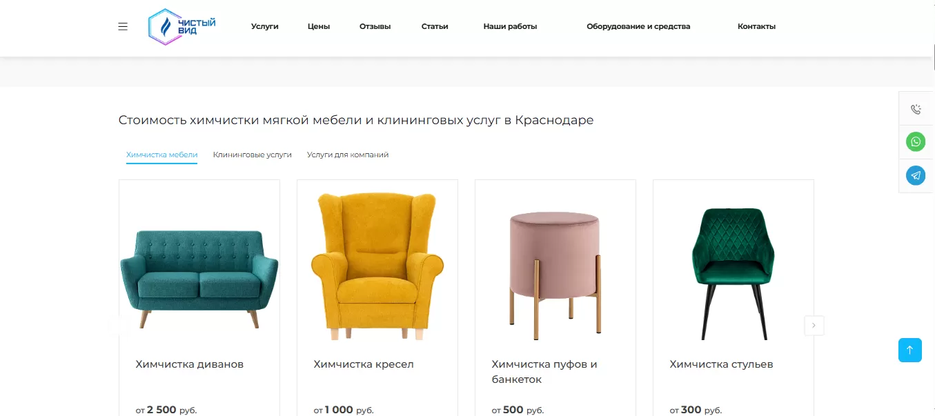Open Химчистка диванов link

coord(190,364)
